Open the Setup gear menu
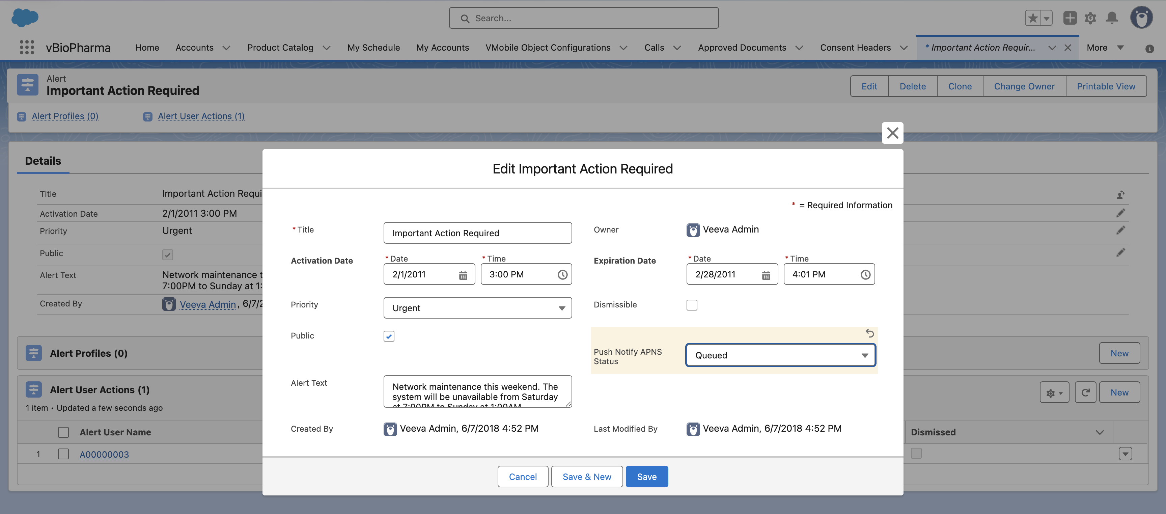The width and height of the screenshot is (1166, 514). [x=1090, y=18]
